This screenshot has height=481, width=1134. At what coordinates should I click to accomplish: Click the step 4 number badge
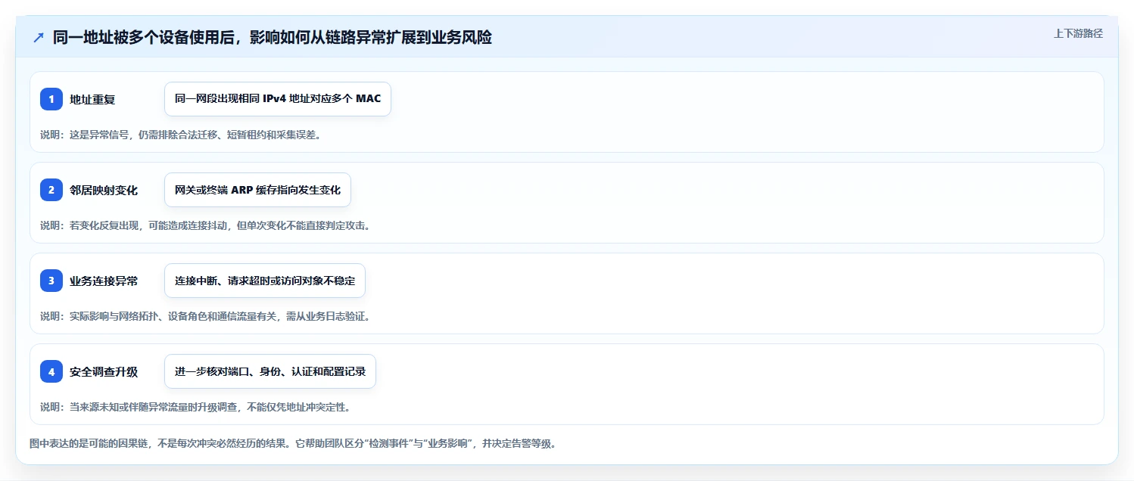pos(51,371)
